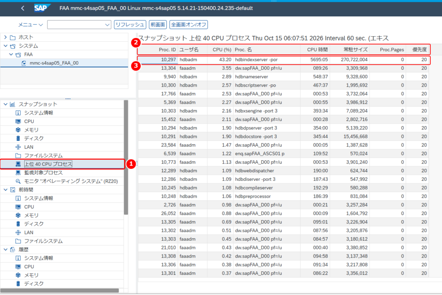Click the メモリ icon under 前時間
This screenshot has height=295, width=442.
[18, 215]
